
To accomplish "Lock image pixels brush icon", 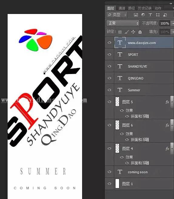I will tap(126, 32).
